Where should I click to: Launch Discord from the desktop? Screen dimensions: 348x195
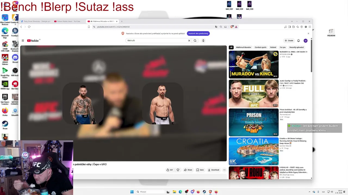click(x=15, y=58)
